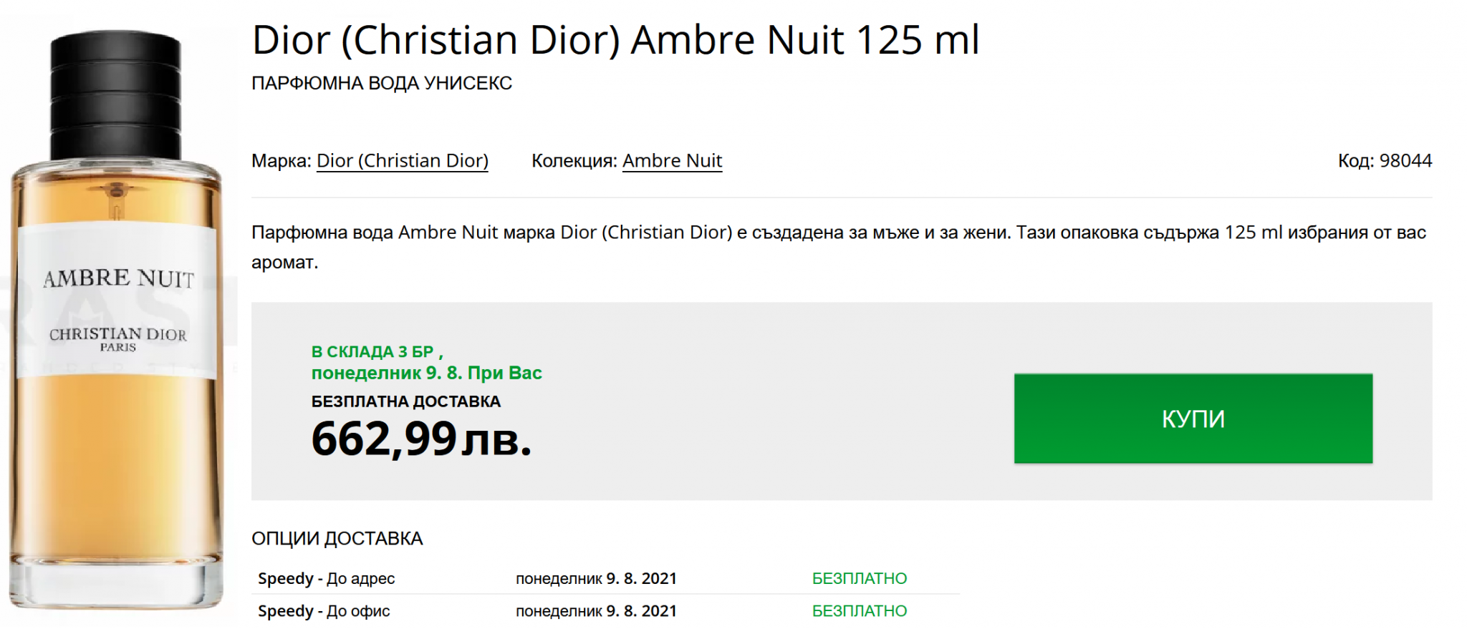Click БЕЗПЛАТНО for Speedy До офис
Screen dimensions: 1467x629
click(860, 611)
